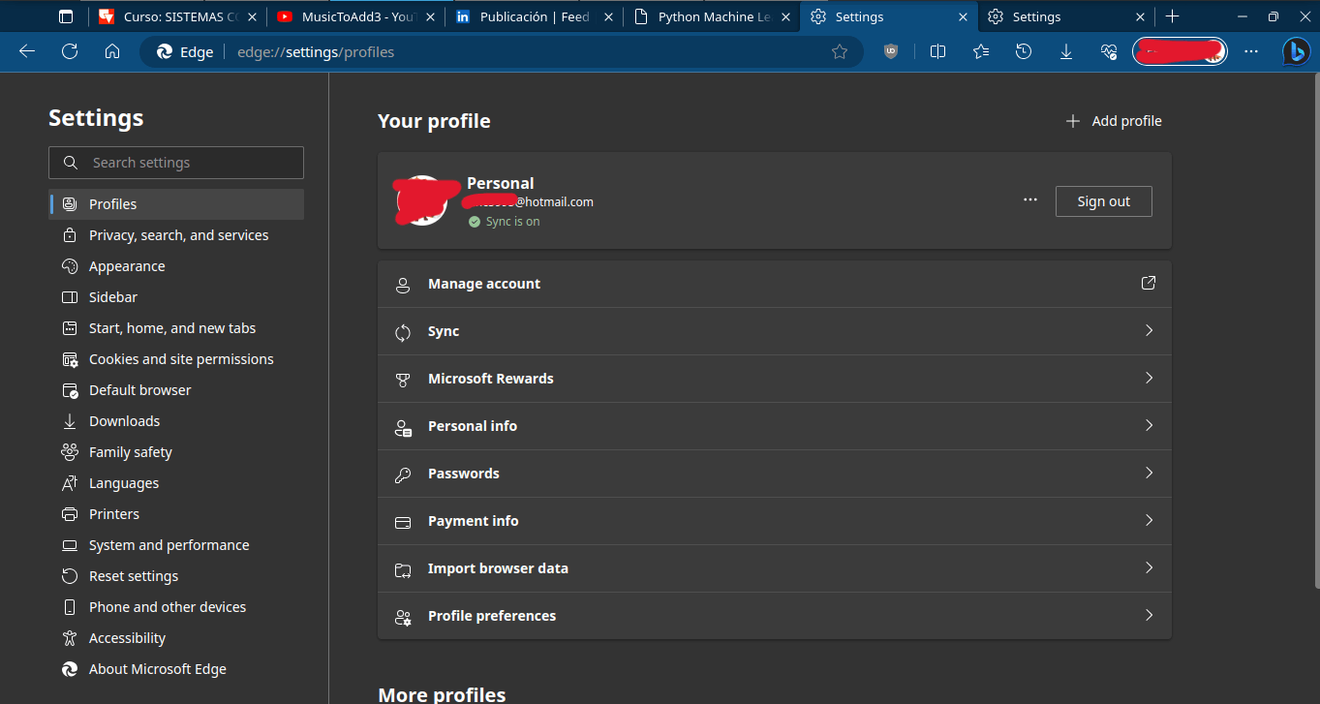Open Browser essentials heart icon
The width and height of the screenshot is (1320, 704).
coord(1109,52)
